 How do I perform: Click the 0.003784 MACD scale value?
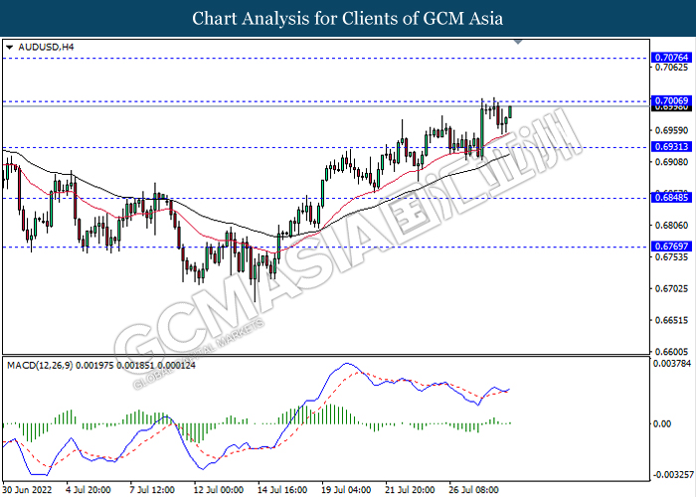point(672,364)
